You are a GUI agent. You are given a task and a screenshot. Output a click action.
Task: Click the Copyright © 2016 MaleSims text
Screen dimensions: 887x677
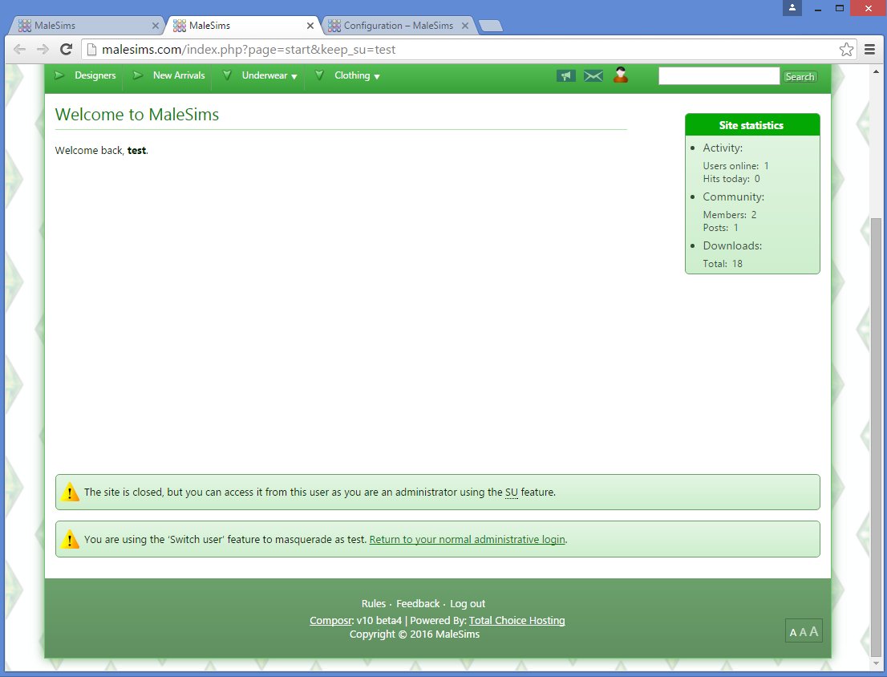(414, 634)
